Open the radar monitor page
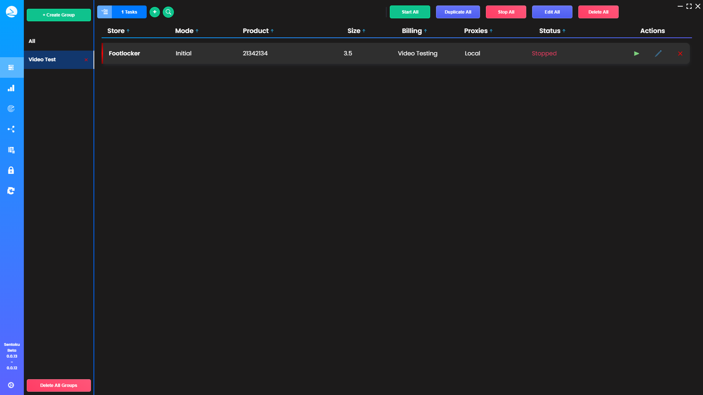703x395 pixels. point(11,109)
